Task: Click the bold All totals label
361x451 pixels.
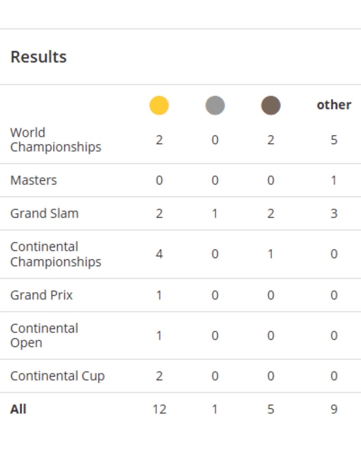Action: 19,410
